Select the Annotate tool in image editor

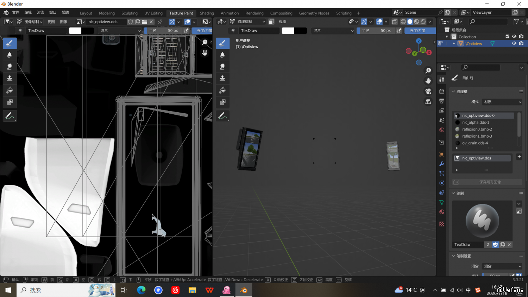coord(10,116)
